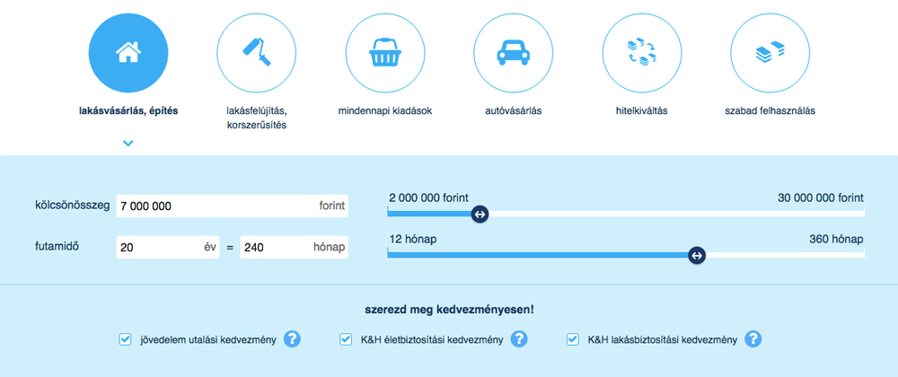The width and height of the screenshot is (898, 377).
Task: Select the car autóvásárlás icon
Action: [513, 53]
